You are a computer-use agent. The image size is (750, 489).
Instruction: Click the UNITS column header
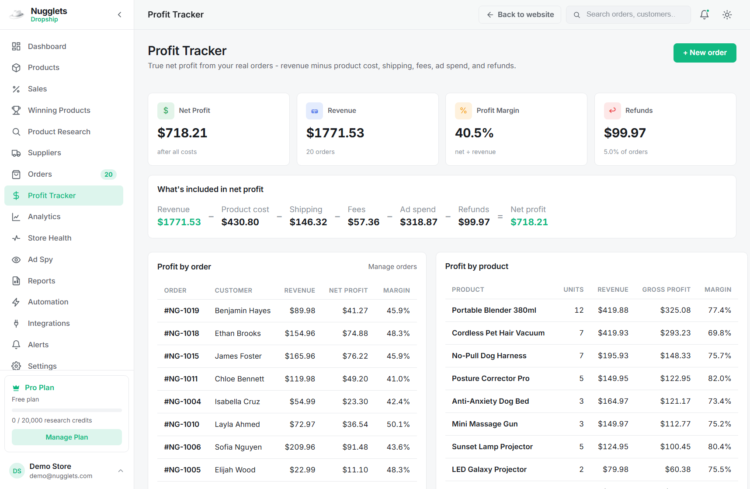coord(573,290)
